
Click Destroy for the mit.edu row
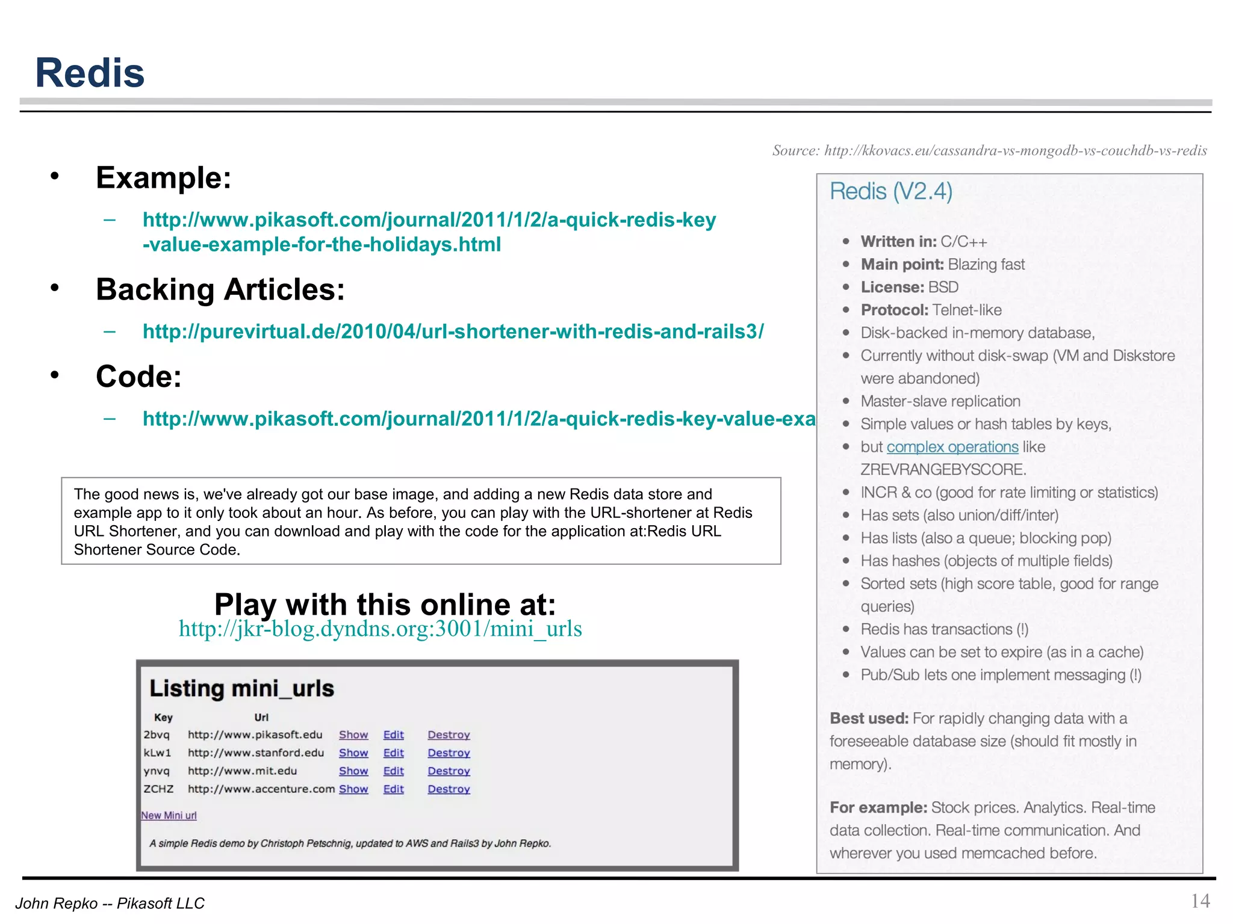(x=449, y=771)
